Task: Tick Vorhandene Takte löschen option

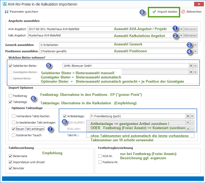Action: tap(14, 116)
